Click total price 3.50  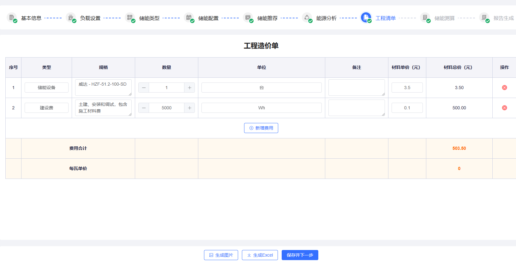[459, 88]
